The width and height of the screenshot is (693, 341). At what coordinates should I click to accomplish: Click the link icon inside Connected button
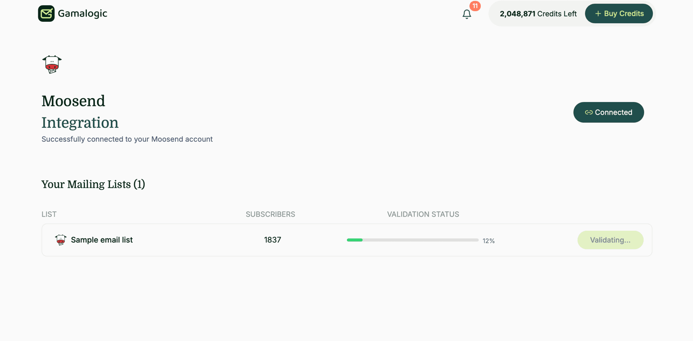tap(588, 112)
